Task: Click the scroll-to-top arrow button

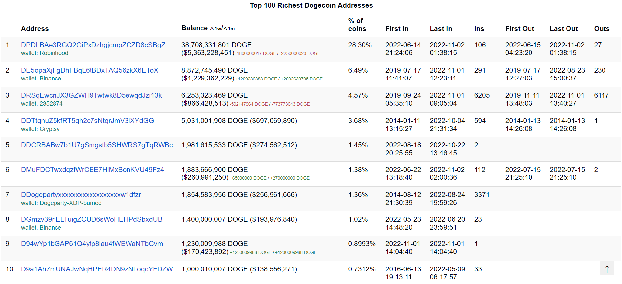Action: 607,268
